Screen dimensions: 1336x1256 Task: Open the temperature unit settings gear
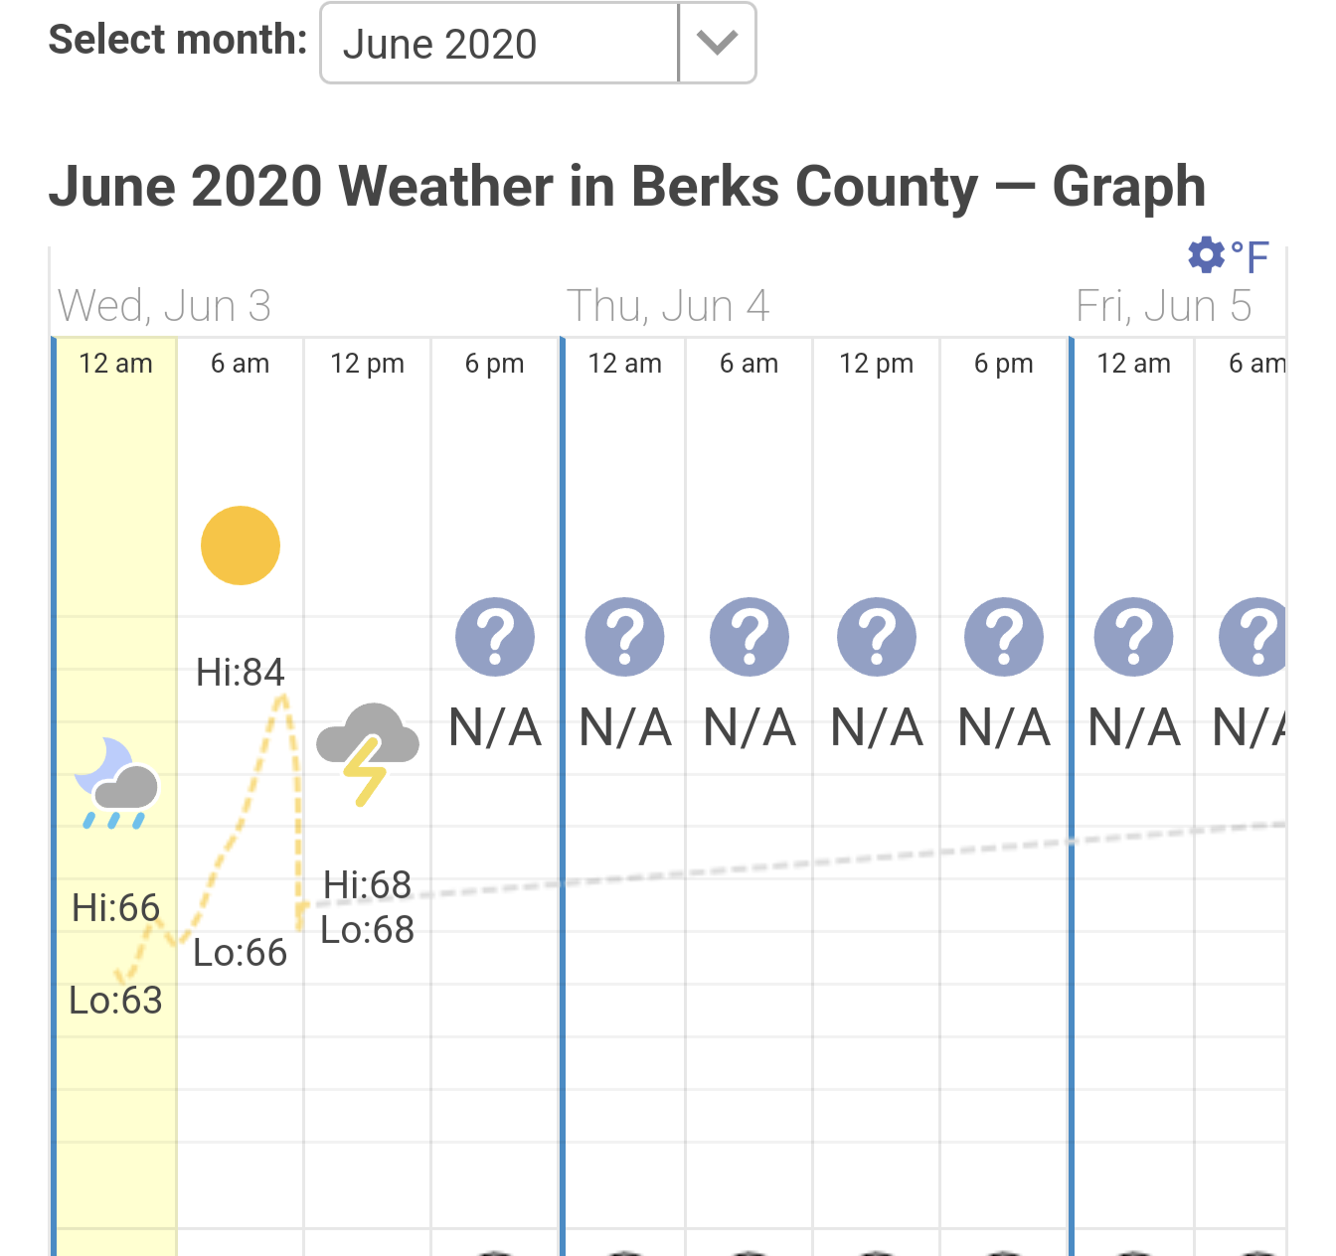coord(1206,255)
